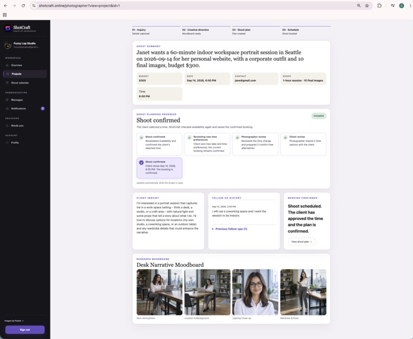The image size is (413, 339).
Task: Click the browser back arrow
Action: click(5, 5)
